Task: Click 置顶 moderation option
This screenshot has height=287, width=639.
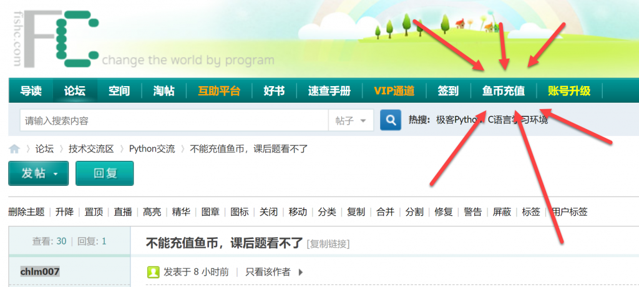Action: [94, 212]
